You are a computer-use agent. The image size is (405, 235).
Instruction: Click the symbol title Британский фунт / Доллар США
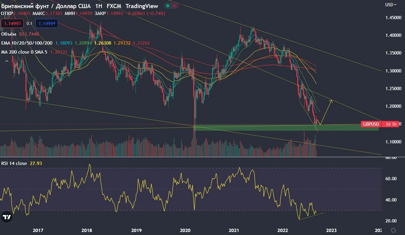pos(46,6)
